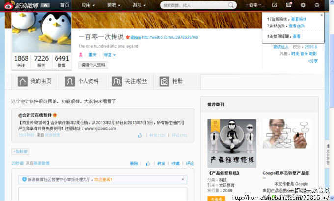Click 评论 under own post
This screenshot has height=201, width=334.
coord(190,163)
